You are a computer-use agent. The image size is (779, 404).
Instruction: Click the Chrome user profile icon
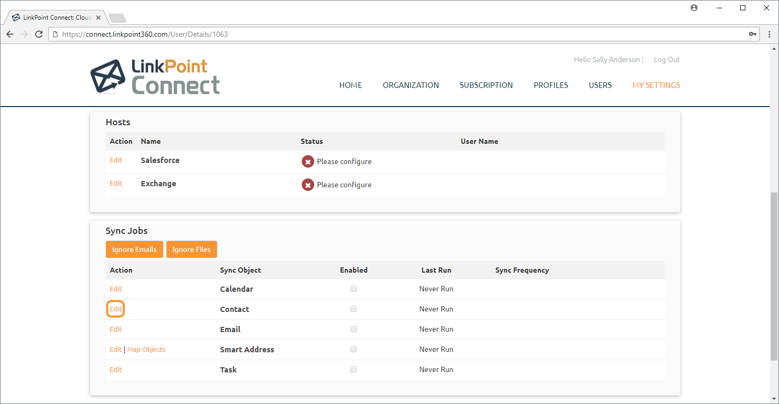click(694, 8)
